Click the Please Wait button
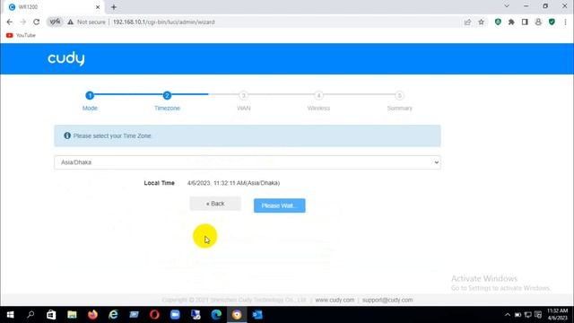The height and width of the screenshot is (323, 574). (279, 205)
